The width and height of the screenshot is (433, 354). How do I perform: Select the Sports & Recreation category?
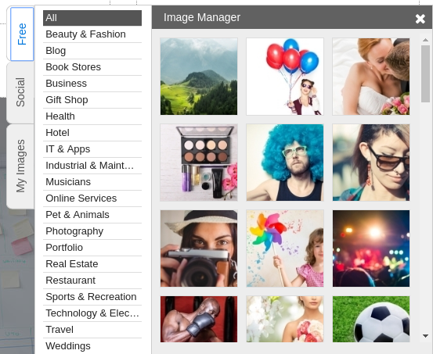92,297
